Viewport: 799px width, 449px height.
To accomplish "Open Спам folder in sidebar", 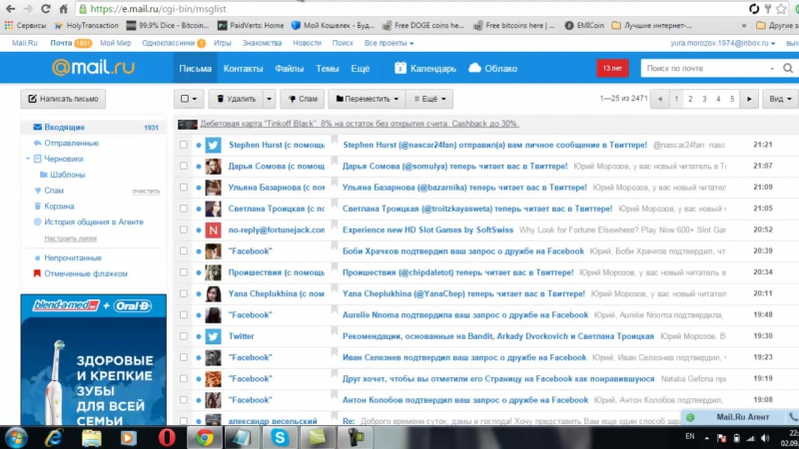I will click(54, 191).
